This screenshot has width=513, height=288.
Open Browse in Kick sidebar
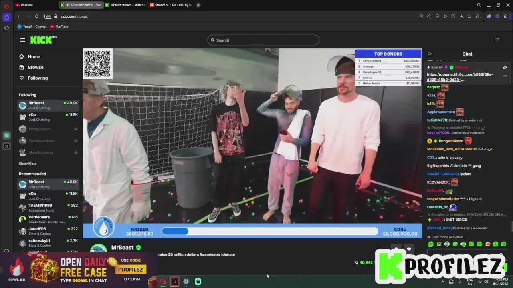[31, 67]
